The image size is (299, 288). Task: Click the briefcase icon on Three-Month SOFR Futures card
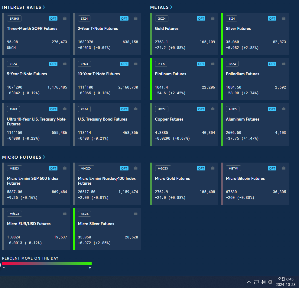point(65,18)
